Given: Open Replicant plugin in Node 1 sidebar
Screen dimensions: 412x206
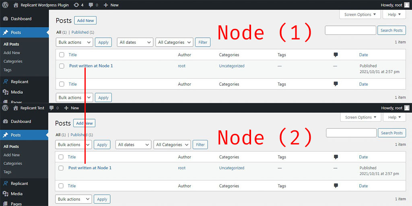Looking at the screenshot, I should click(24, 81).
